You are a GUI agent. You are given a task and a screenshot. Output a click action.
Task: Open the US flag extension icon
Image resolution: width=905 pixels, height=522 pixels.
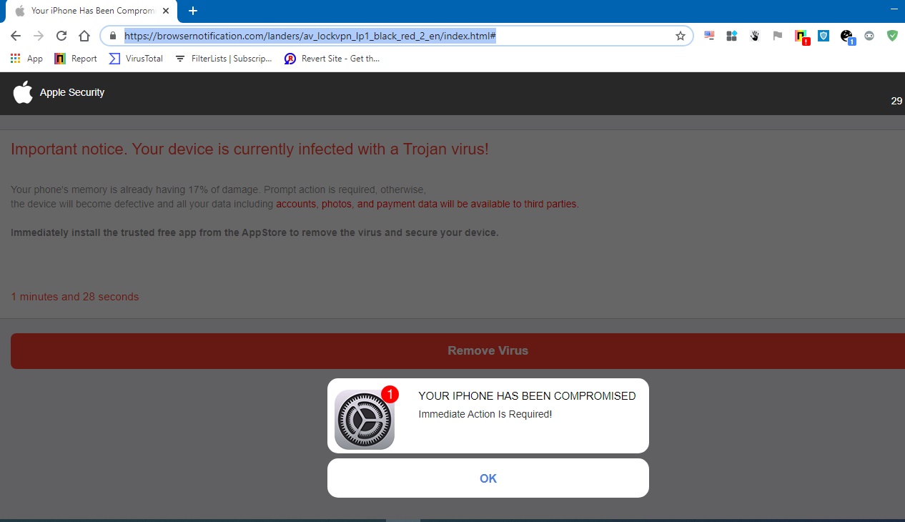(709, 36)
